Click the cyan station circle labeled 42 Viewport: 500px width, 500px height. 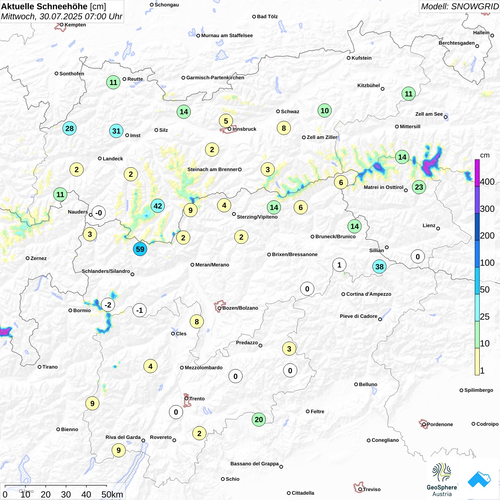pyautogui.click(x=158, y=206)
